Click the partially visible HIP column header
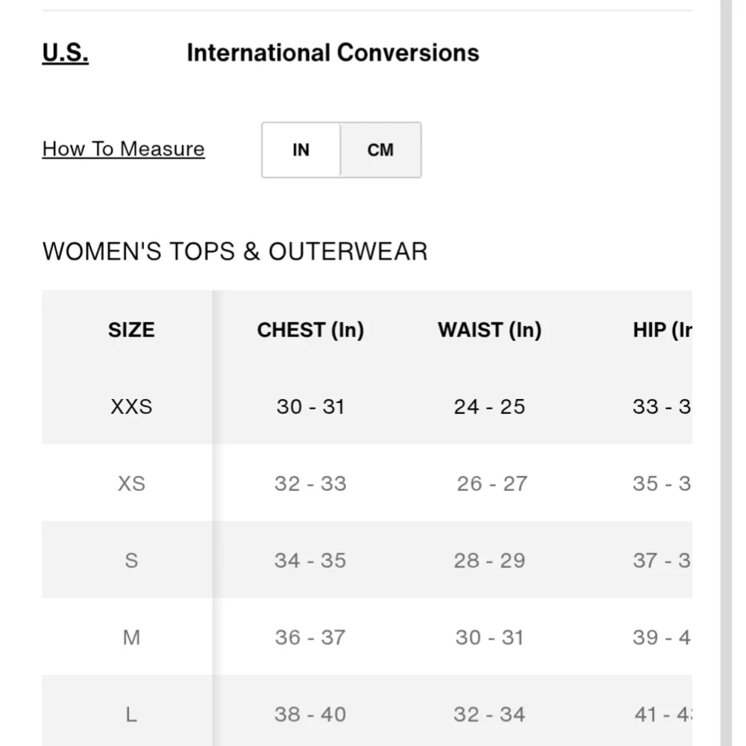 tap(662, 330)
